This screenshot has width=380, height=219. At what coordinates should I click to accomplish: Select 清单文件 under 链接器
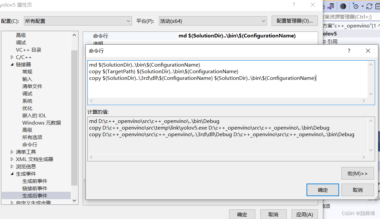pos(32,86)
